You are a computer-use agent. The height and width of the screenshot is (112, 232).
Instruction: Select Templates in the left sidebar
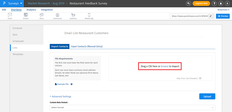click(18, 54)
